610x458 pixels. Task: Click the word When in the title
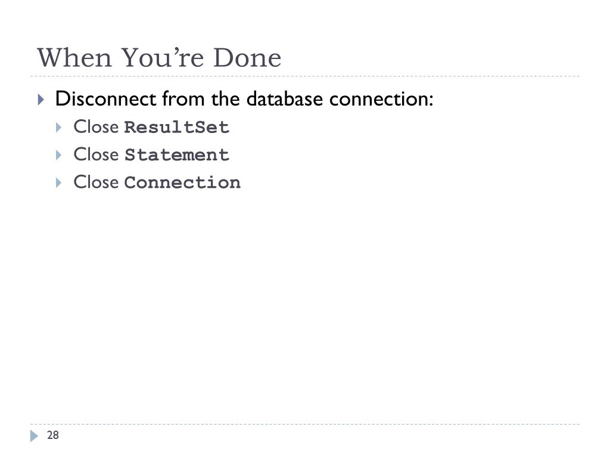[74, 58]
